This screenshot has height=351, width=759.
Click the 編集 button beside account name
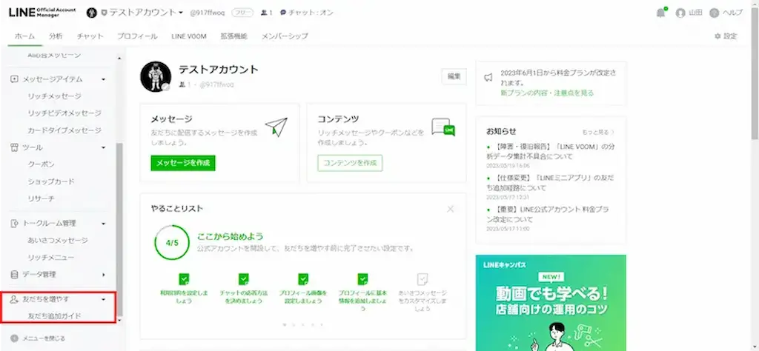coord(454,76)
